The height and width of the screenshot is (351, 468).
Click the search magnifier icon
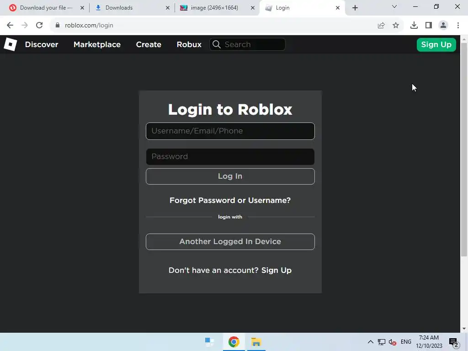(x=217, y=44)
